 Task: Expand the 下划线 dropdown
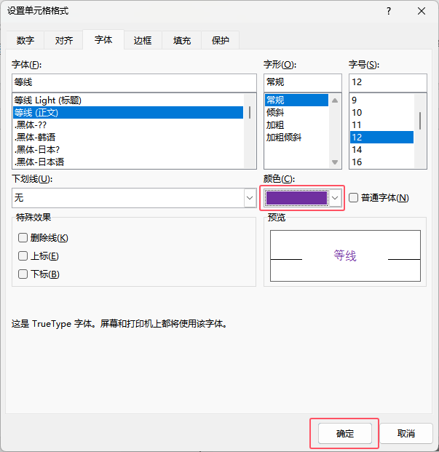(249, 197)
